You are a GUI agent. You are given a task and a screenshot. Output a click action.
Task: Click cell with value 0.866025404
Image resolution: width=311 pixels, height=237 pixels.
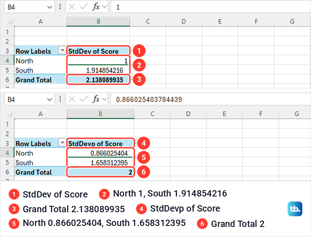coord(101,153)
